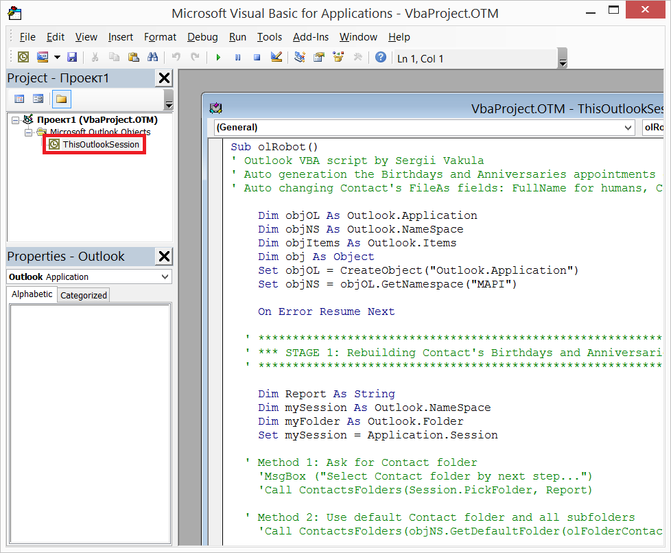Click the Dim Report As String line
This screenshot has width=671, height=553.
click(326, 394)
